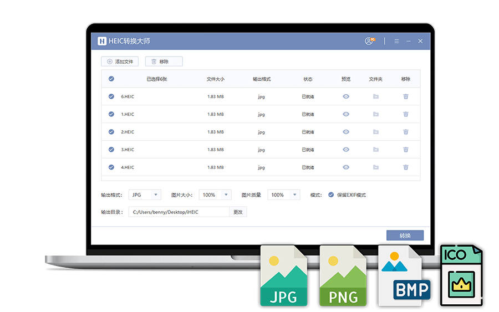The height and width of the screenshot is (312, 499).
Task: Click the trash icon in 6.HEIC row
Action: coord(406,96)
